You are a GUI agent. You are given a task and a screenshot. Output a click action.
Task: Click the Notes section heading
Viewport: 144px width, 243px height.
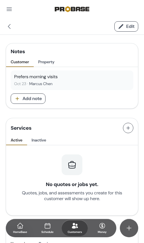(x=18, y=51)
